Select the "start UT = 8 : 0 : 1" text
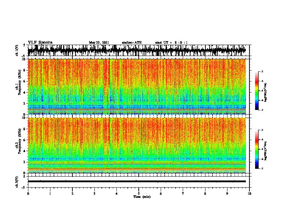 click(171, 43)
